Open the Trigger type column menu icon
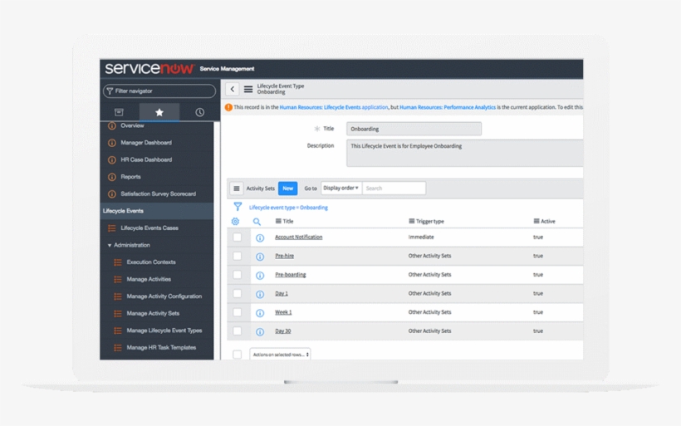 411,221
